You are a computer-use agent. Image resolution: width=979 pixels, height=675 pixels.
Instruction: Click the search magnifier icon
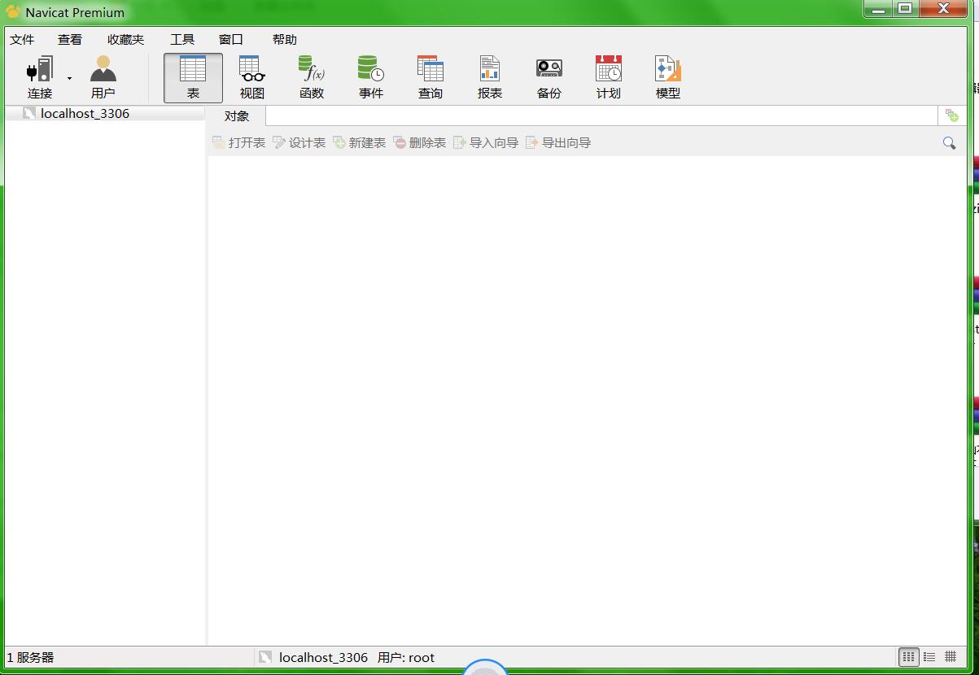(949, 143)
